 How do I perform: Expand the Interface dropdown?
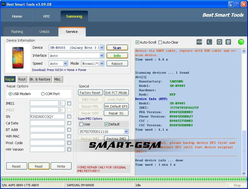click(x=102, y=56)
